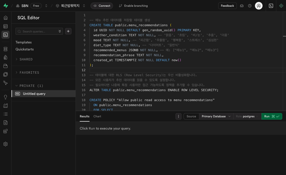The height and width of the screenshot is (175, 286).
Task: Open the notifications inbox icon
Action: click(242, 6)
